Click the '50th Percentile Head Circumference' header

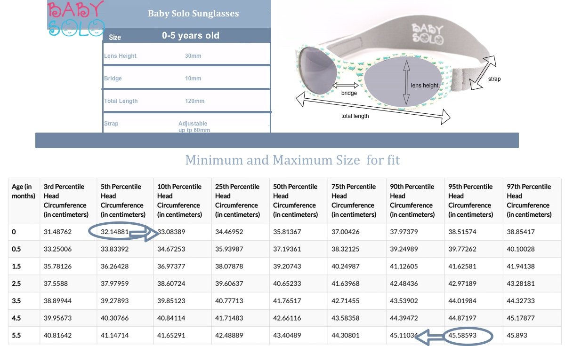click(296, 201)
